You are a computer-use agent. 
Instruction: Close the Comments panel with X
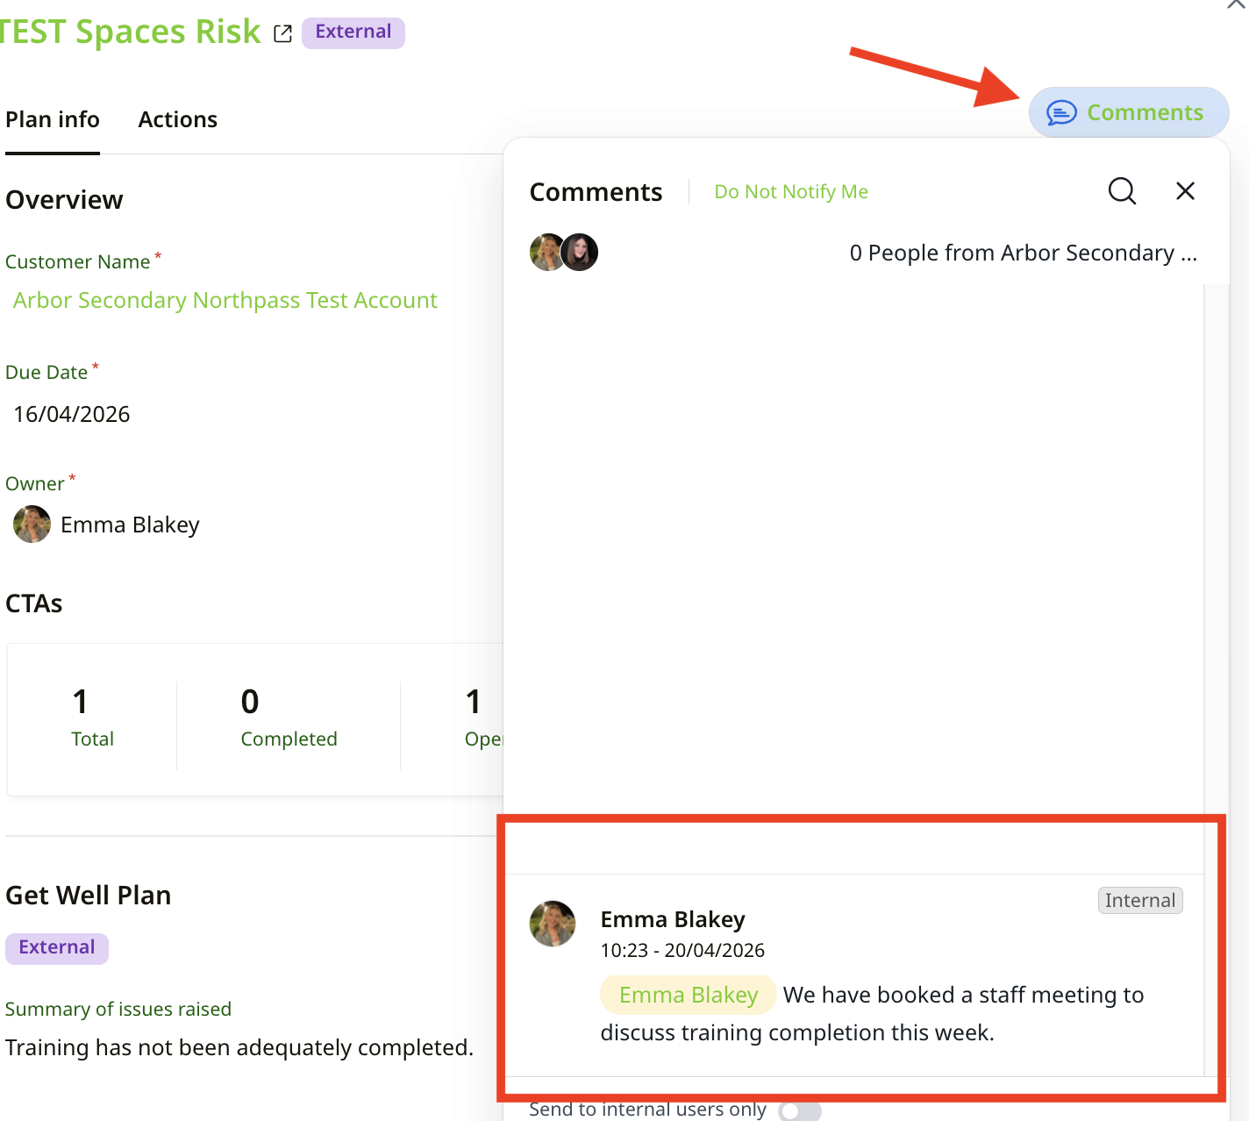click(x=1185, y=190)
